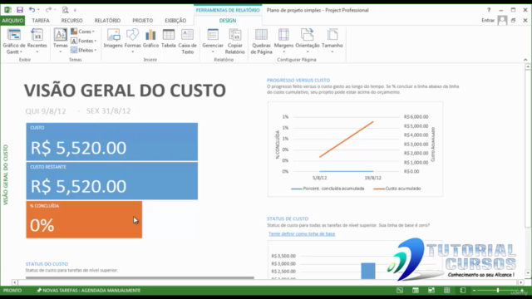Open the Fontes theme fonts menu
Viewport: 532px width, 299px height.
[x=83, y=41]
